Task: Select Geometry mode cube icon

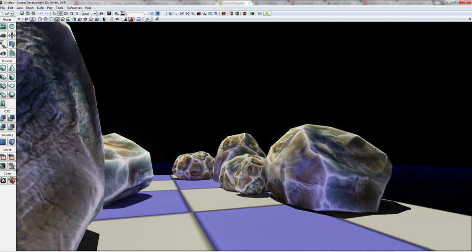Action: [x=12, y=27]
